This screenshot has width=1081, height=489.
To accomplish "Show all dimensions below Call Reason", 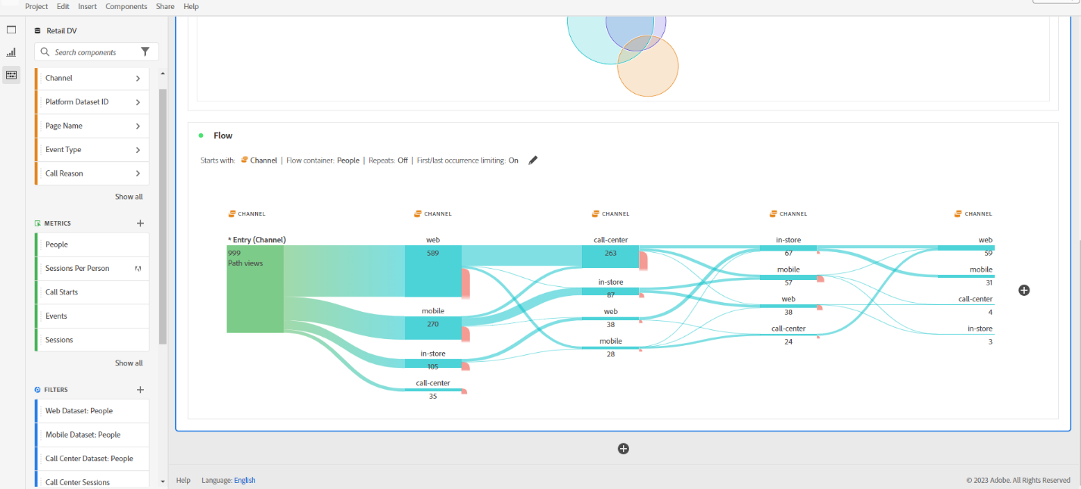I will (129, 197).
